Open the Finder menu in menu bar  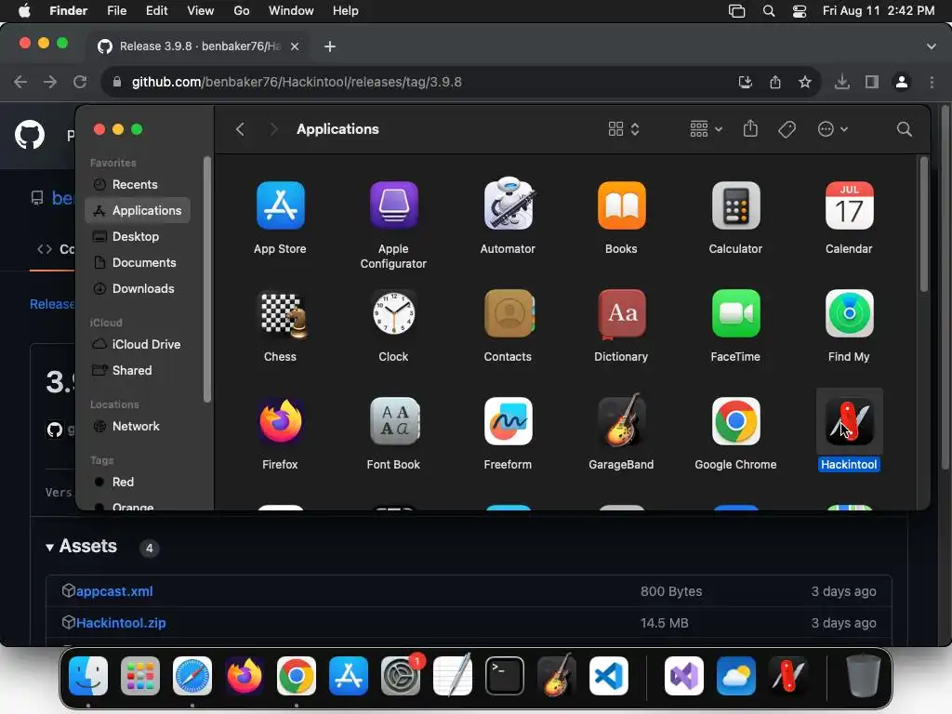(x=68, y=11)
